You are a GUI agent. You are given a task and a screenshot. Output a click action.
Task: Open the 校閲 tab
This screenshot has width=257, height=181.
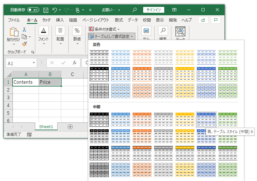tap(147, 20)
